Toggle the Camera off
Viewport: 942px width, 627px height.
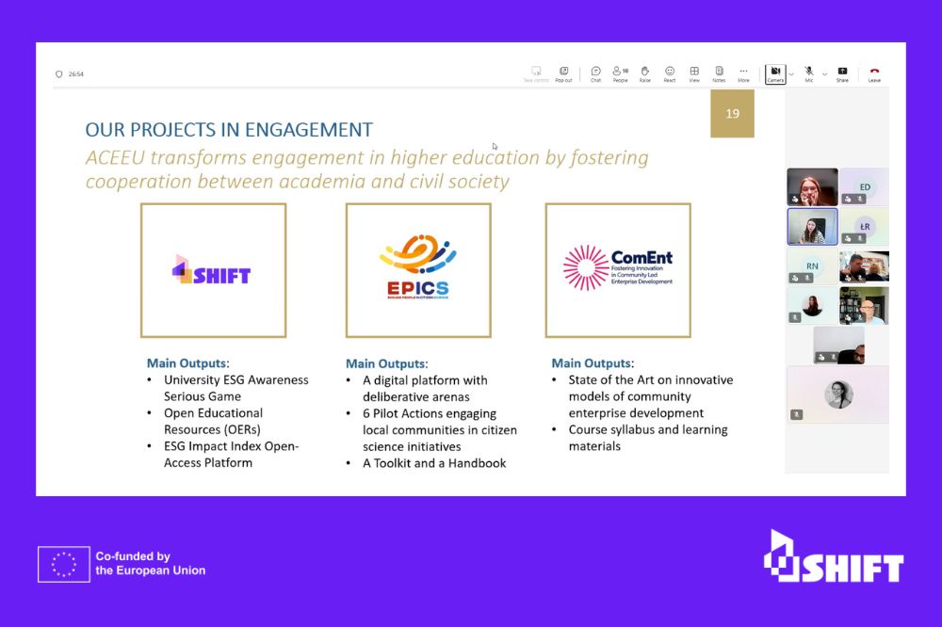coord(774,73)
